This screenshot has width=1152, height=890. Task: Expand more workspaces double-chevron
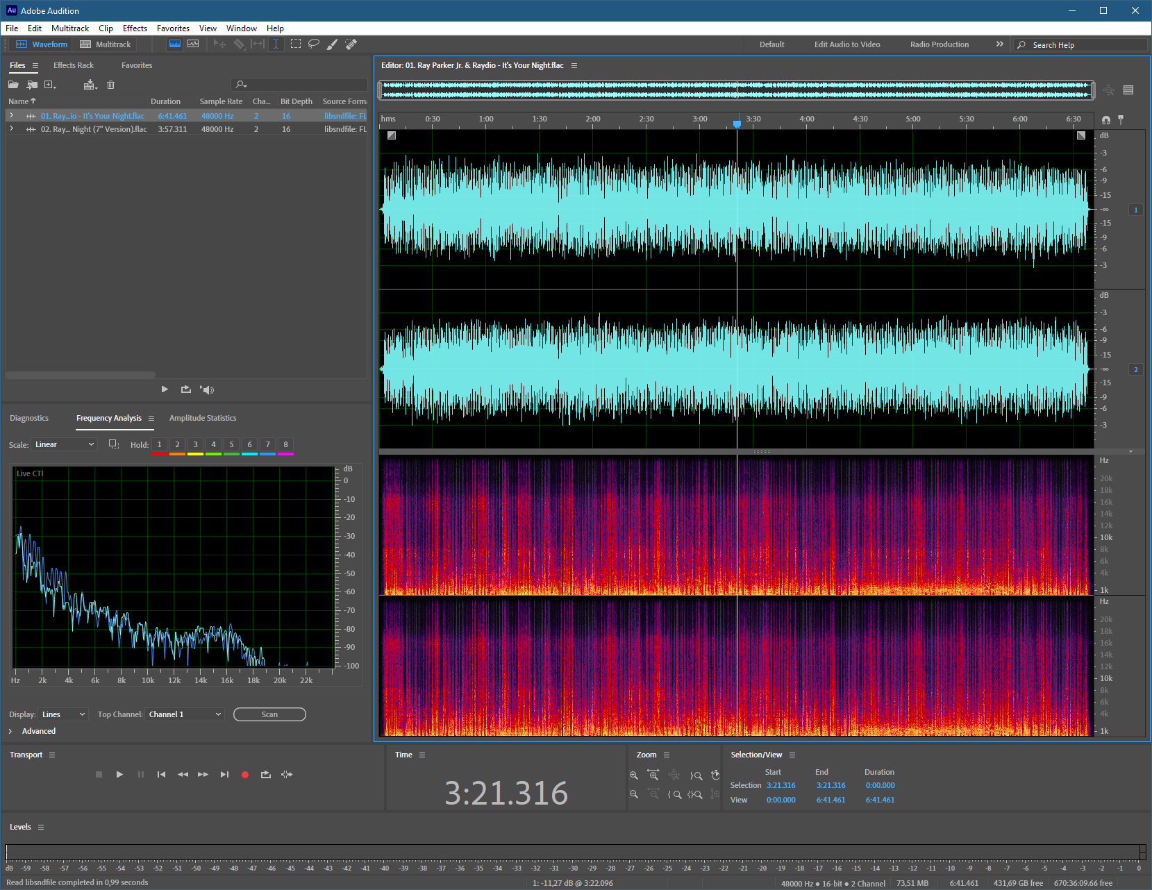[x=1000, y=44]
